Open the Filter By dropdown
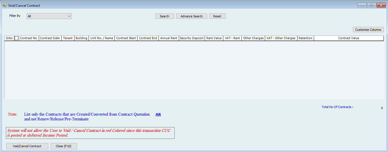388x152 pixels. tap(49, 16)
